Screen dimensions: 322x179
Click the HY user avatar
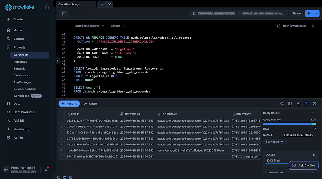[6, 170]
